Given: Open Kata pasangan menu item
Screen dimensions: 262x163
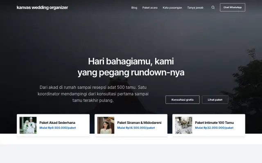Looking at the screenshot, I should pyautogui.click(x=172, y=7).
